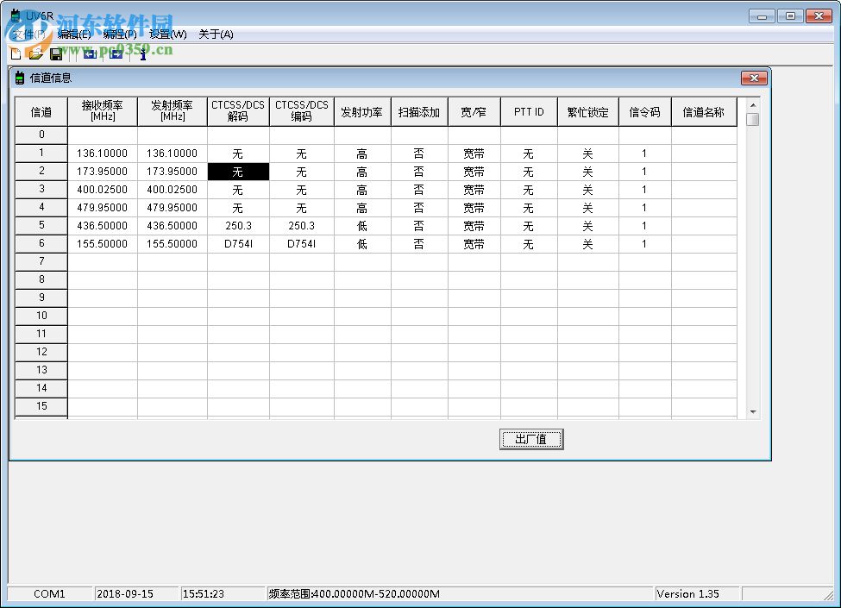Click transmit frequency 436.50000 in channel 5
841x608 pixels.
pyautogui.click(x=173, y=226)
